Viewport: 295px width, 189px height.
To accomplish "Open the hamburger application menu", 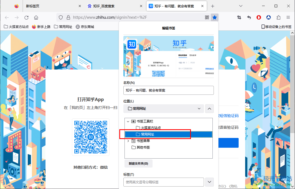I will click(288, 17).
